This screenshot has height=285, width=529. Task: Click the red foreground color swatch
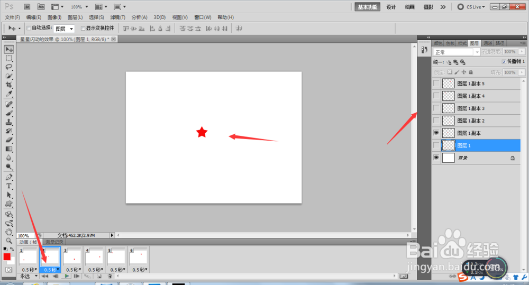pyautogui.click(x=7, y=256)
